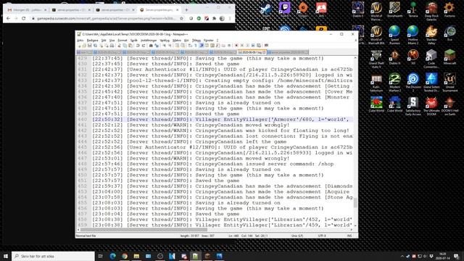Viewport: 464px width, 261px height.
Task: Click the Zoom In toolbar icon
Action: pos(165,46)
